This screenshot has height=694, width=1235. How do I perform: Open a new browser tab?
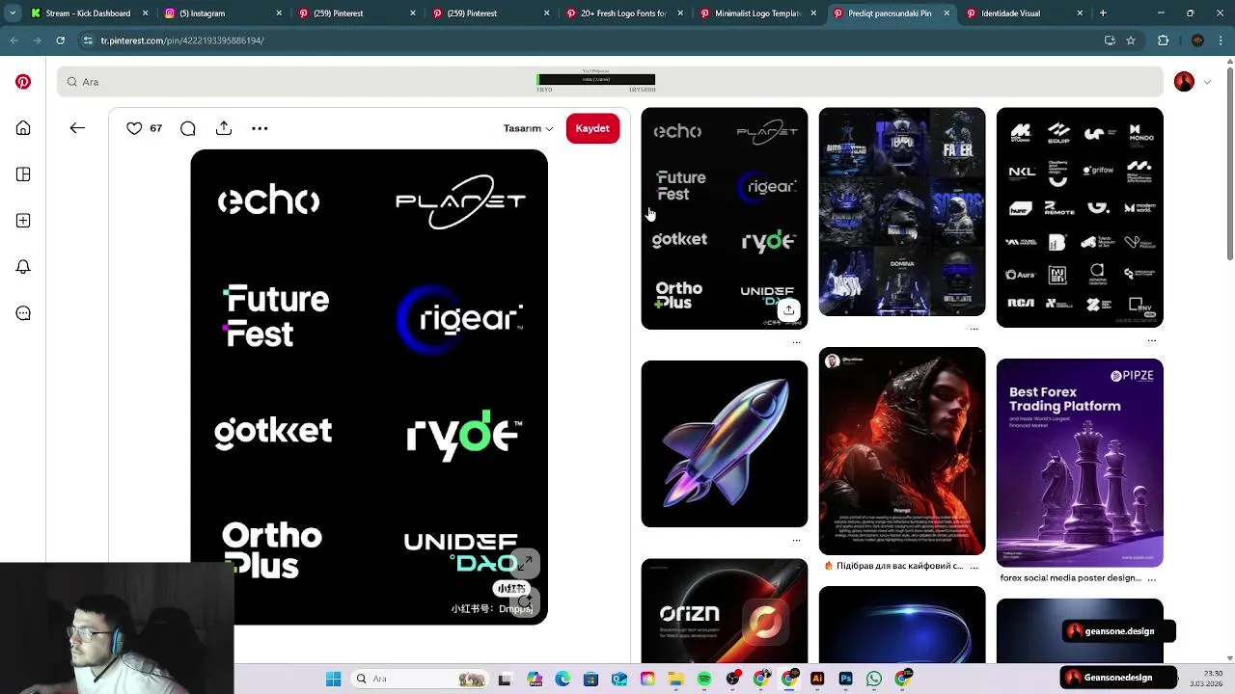pyautogui.click(x=1103, y=13)
